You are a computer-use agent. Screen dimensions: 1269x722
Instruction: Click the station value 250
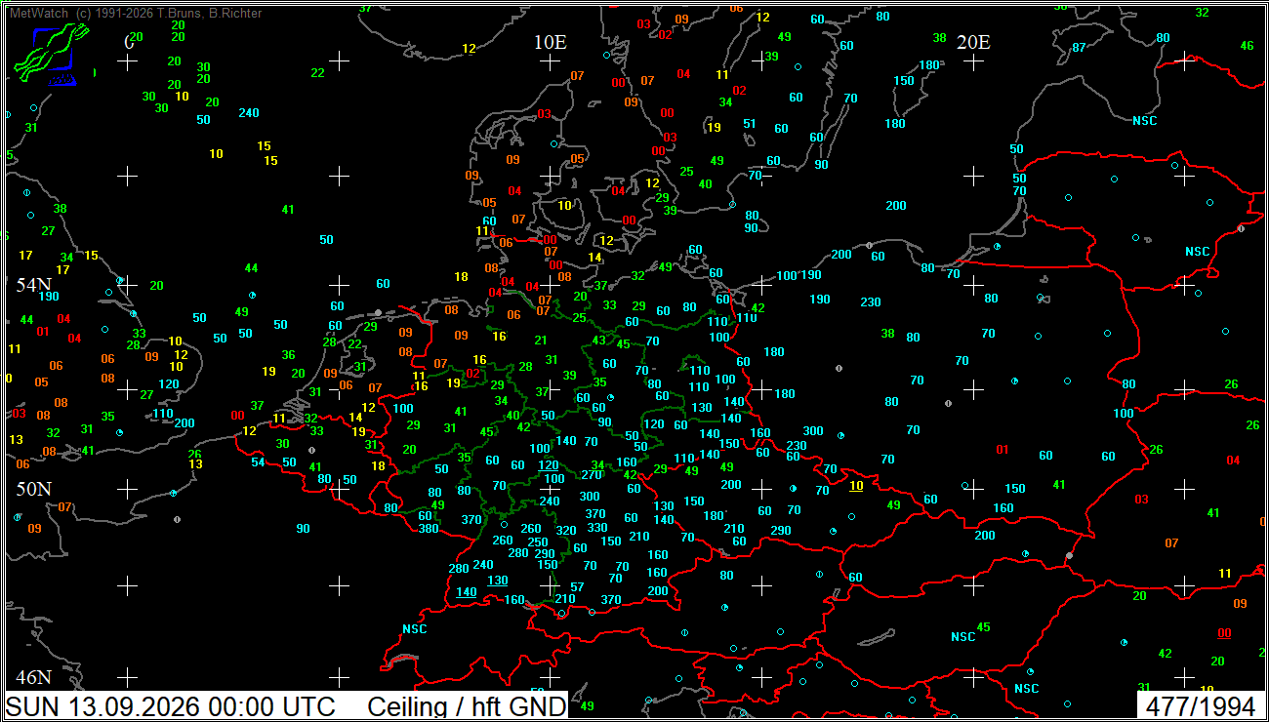pyautogui.click(x=538, y=542)
